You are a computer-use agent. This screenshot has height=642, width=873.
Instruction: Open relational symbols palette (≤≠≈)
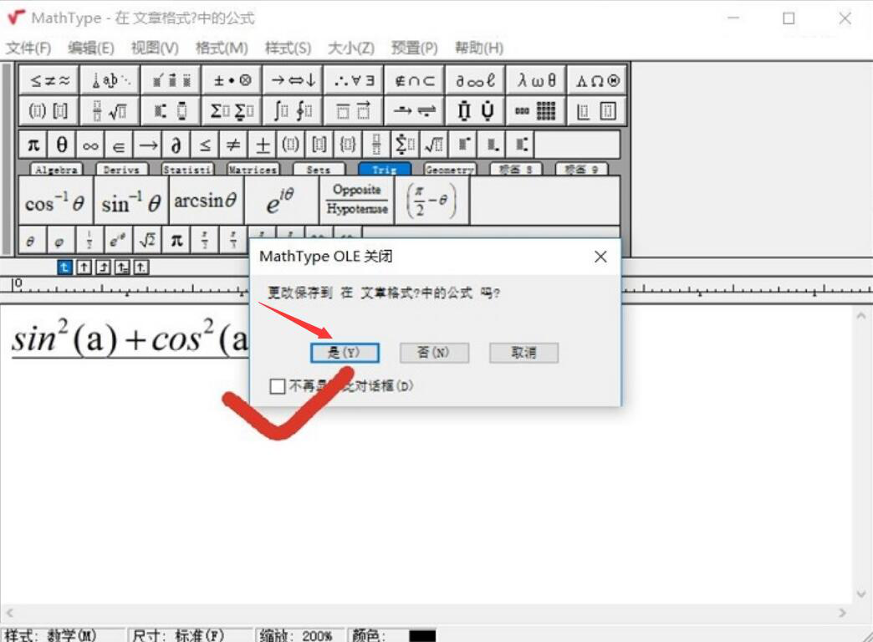49,81
